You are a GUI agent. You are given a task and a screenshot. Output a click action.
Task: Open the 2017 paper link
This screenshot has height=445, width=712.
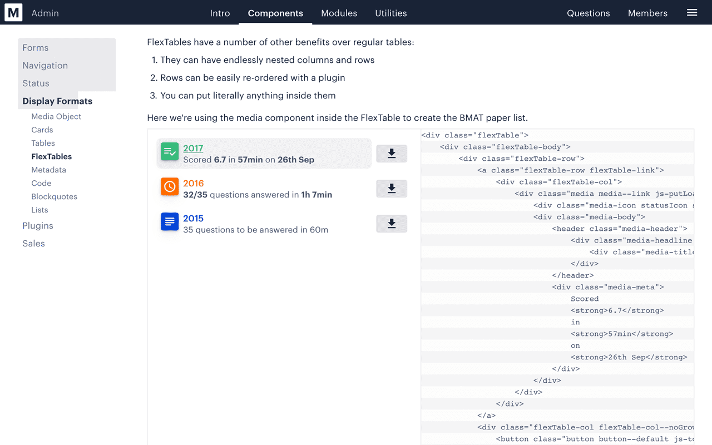[193, 148]
